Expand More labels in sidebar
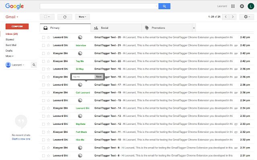Screen dimensions: 257x160 (x=9, y=56)
